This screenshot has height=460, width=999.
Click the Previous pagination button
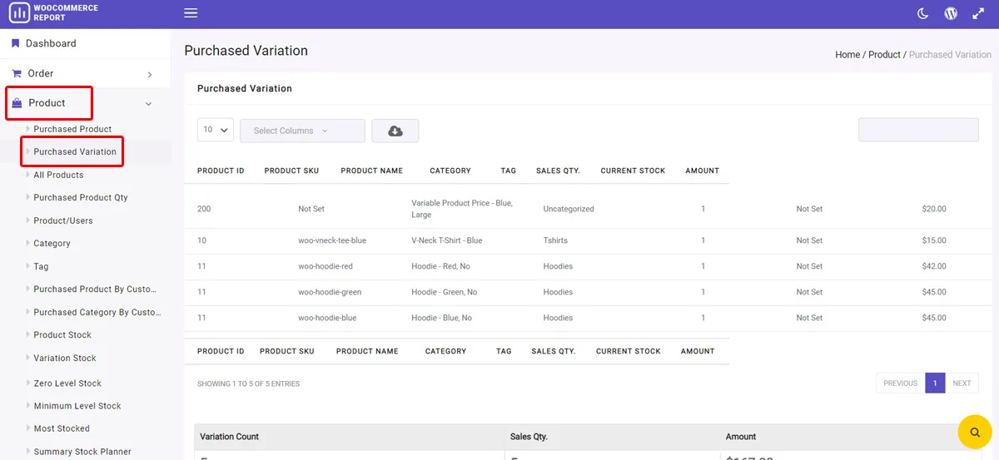coord(901,383)
